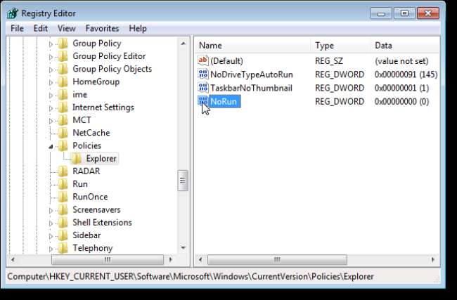Screen dimensions: 457x300
Task: Select the Policies folder icon
Action: [x=63, y=146]
